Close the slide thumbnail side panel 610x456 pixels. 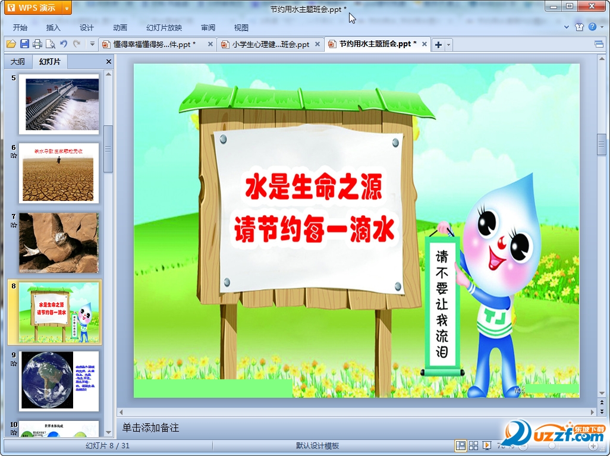109,61
